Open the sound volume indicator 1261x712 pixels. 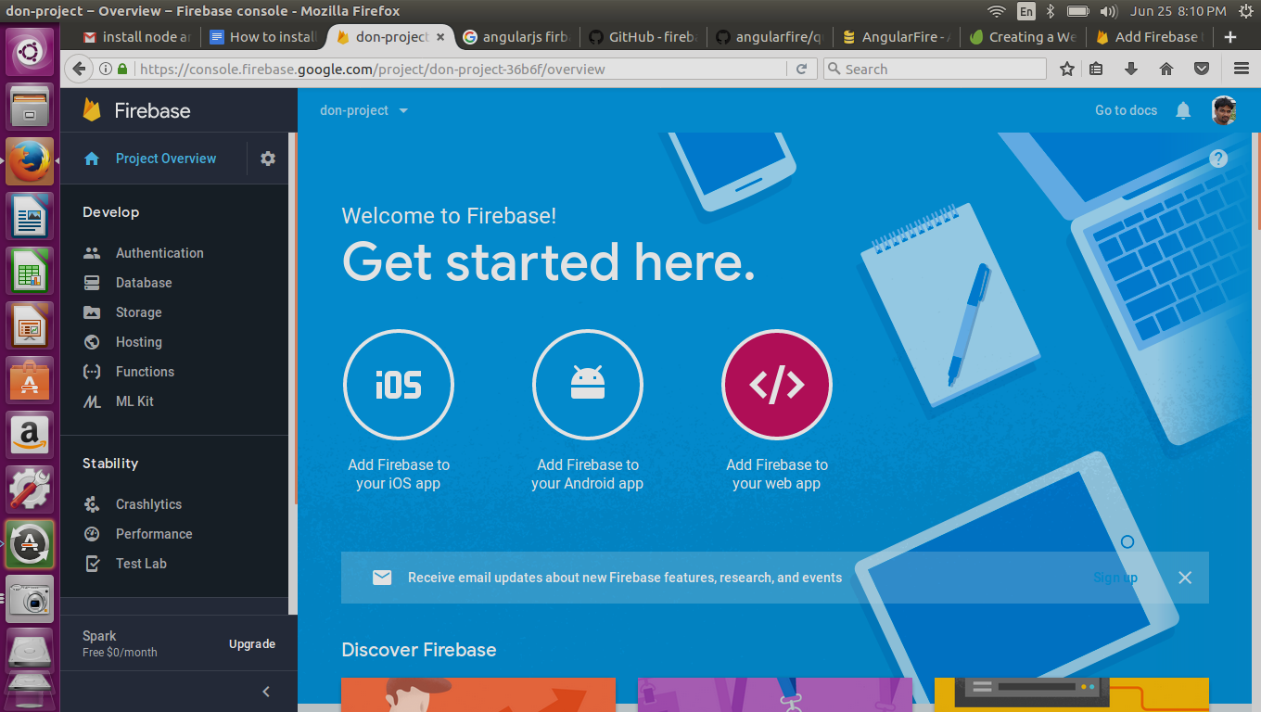pyautogui.click(x=1108, y=11)
